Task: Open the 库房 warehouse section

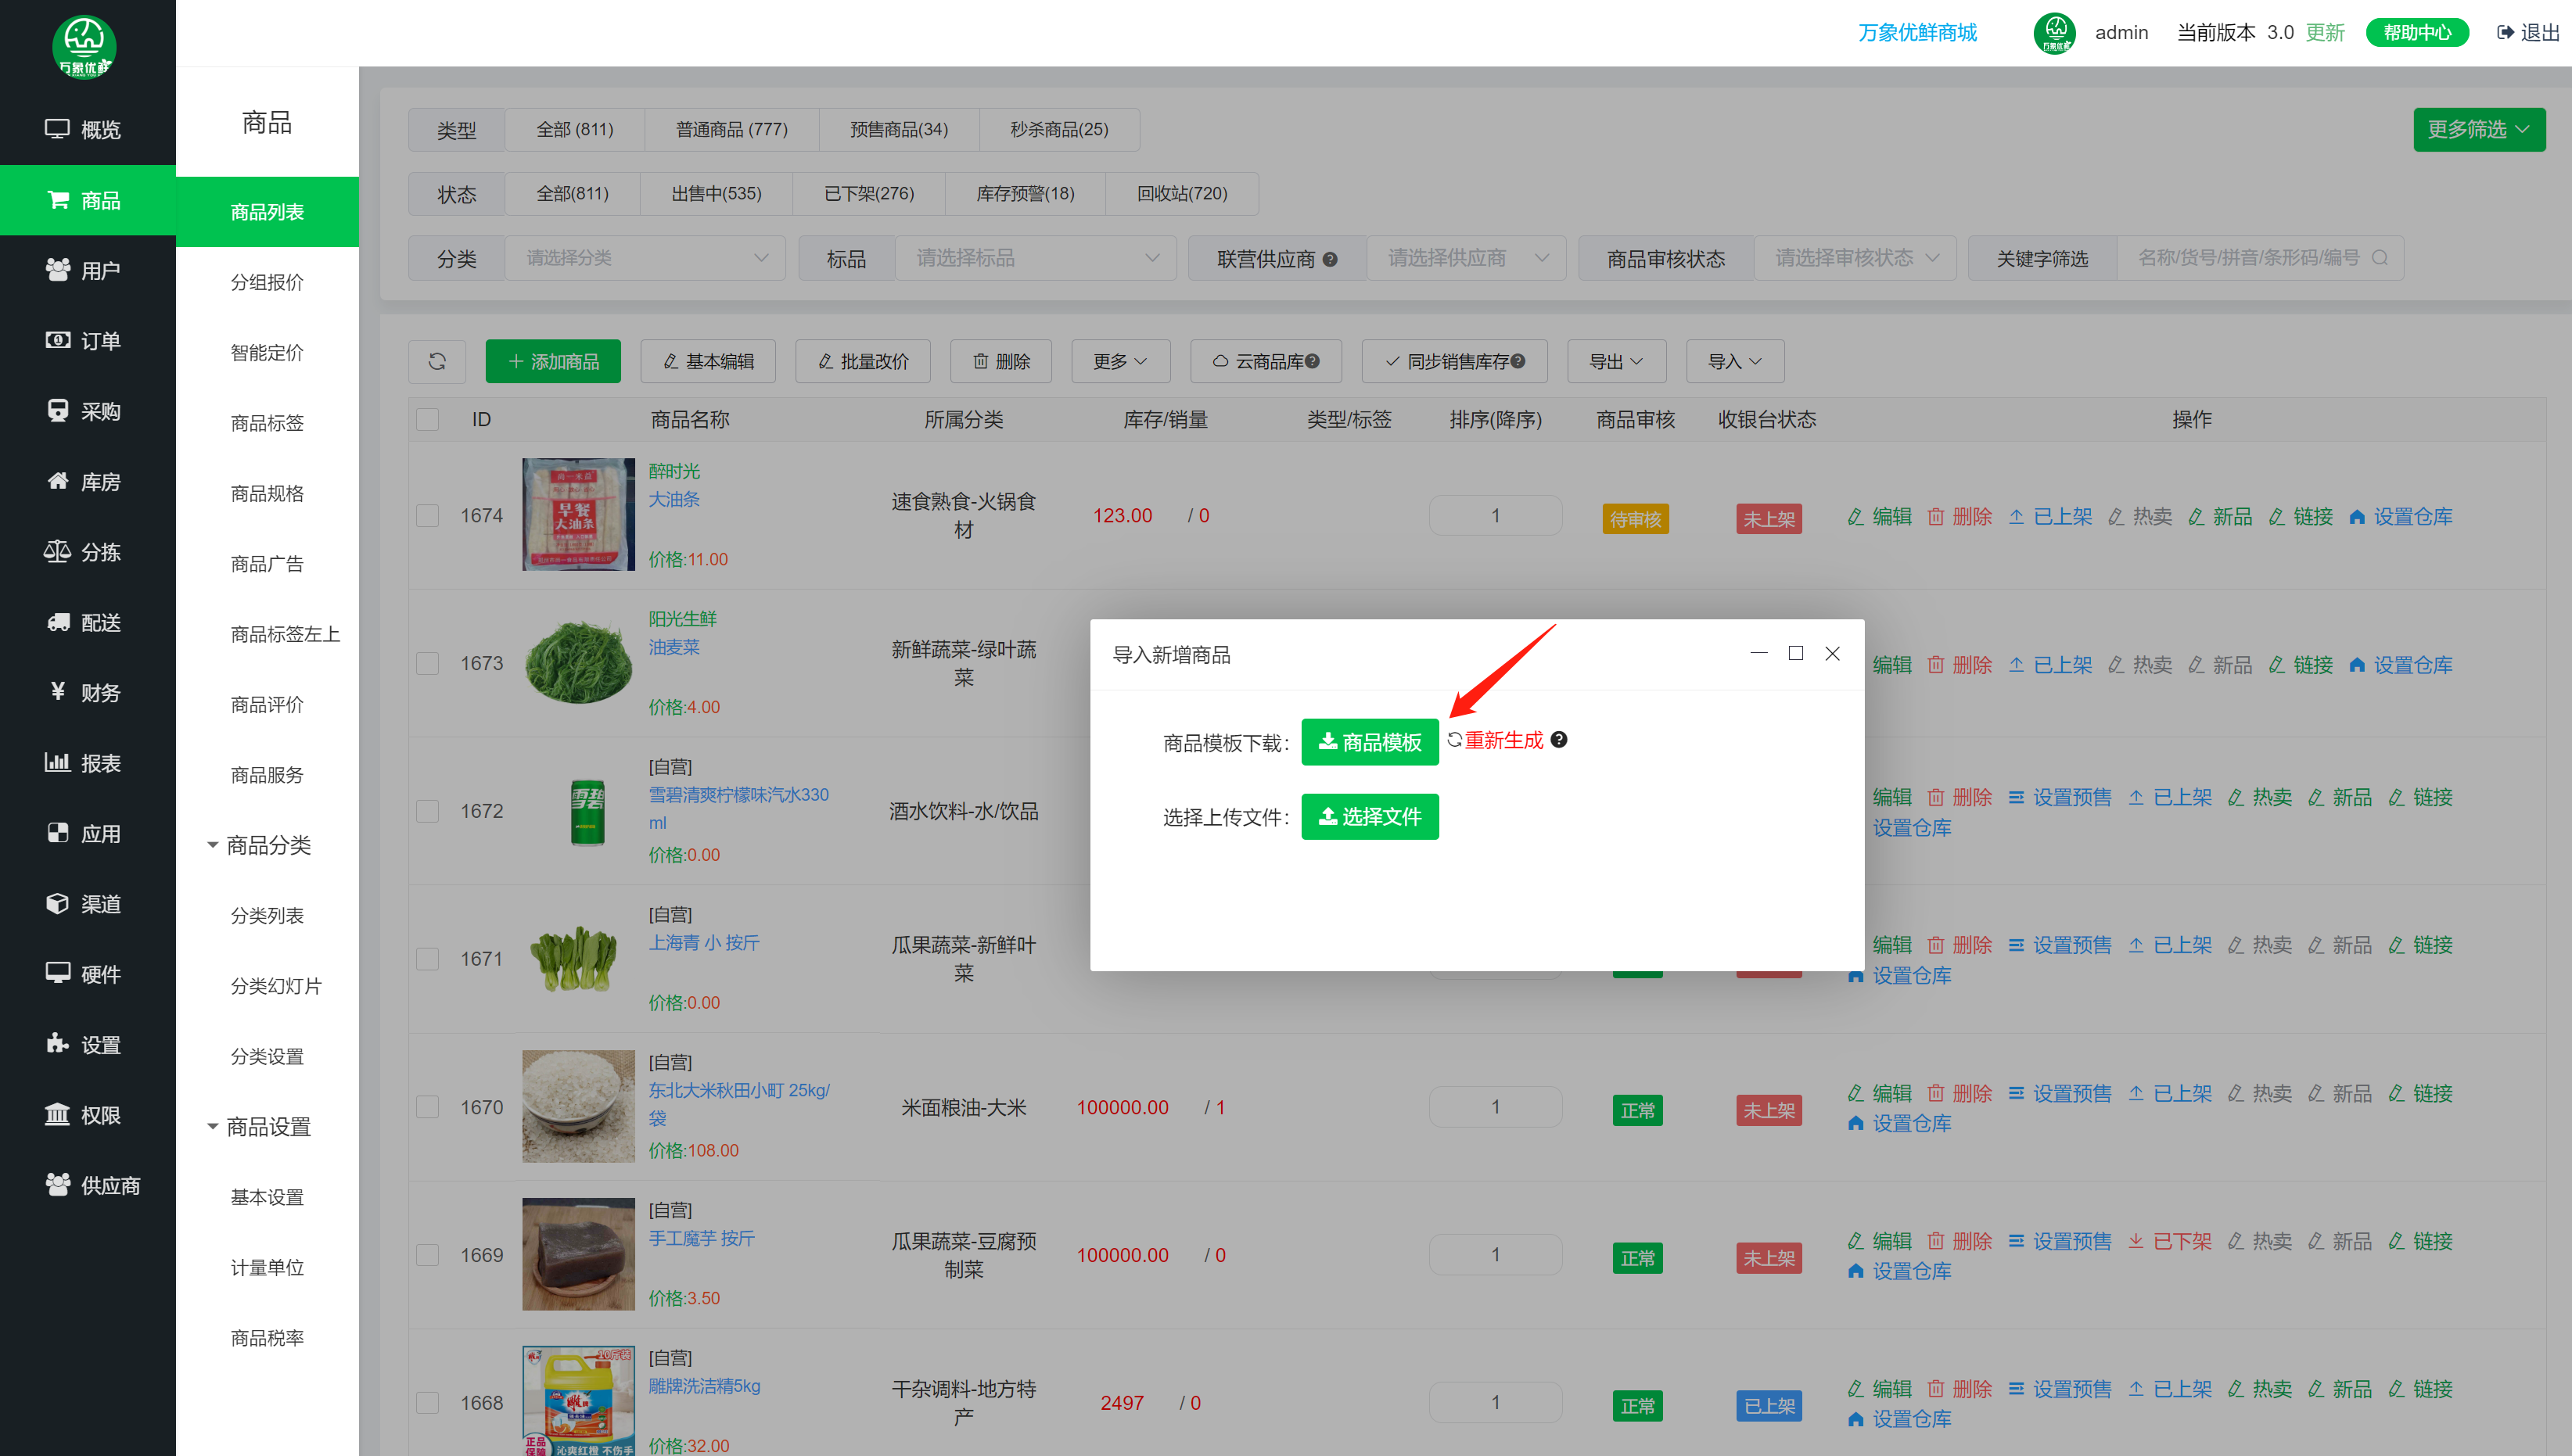Action: coord(87,482)
